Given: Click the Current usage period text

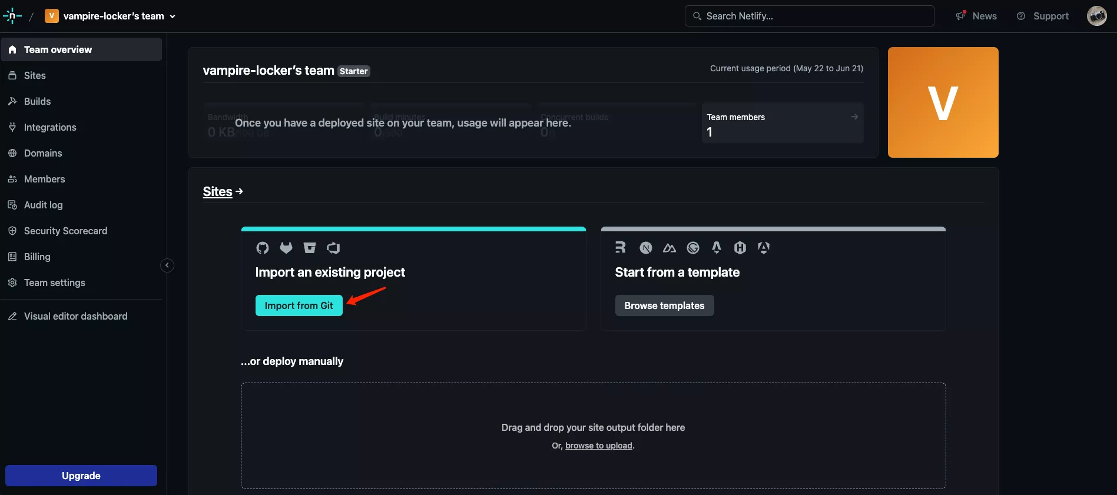Looking at the screenshot, I should [x=787, y=68].
